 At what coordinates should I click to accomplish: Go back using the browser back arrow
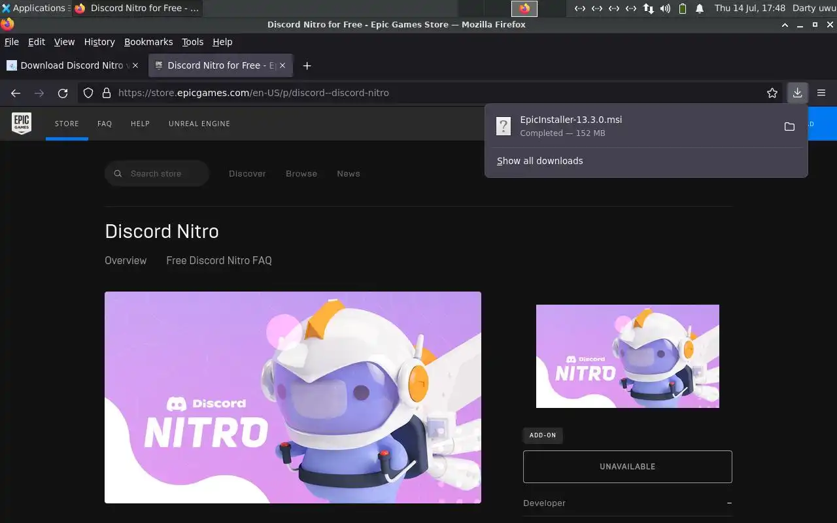coord(16,93)
